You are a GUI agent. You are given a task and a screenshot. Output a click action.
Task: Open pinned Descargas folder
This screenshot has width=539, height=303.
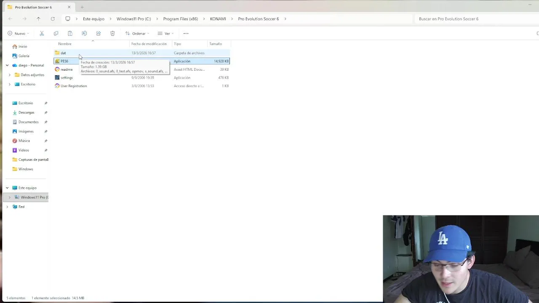pyautogui.click(x=26, y=112)
